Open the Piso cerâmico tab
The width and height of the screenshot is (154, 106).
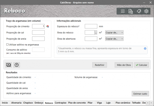123,103
